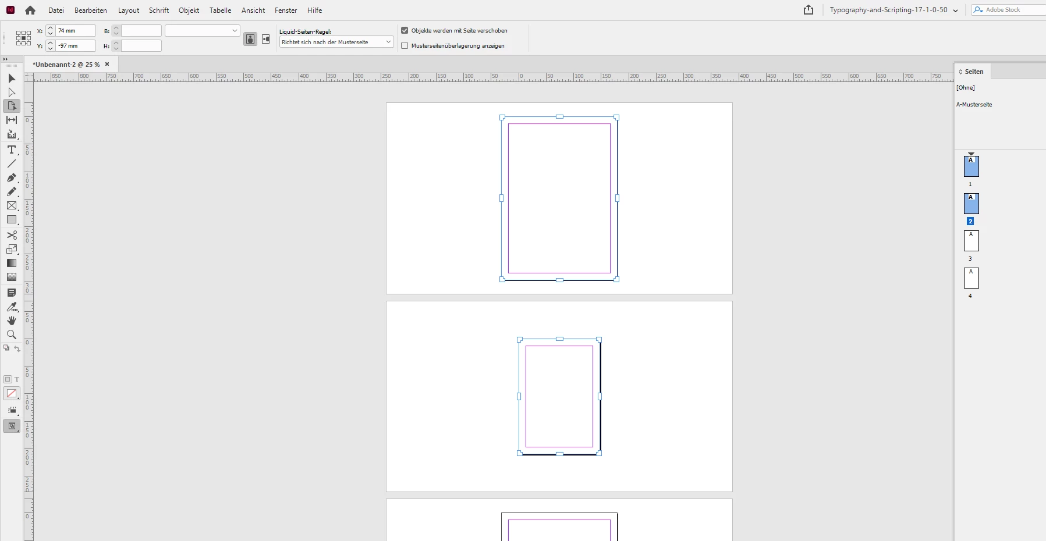Pick the Rectangle Frame tool

point(12,205)
